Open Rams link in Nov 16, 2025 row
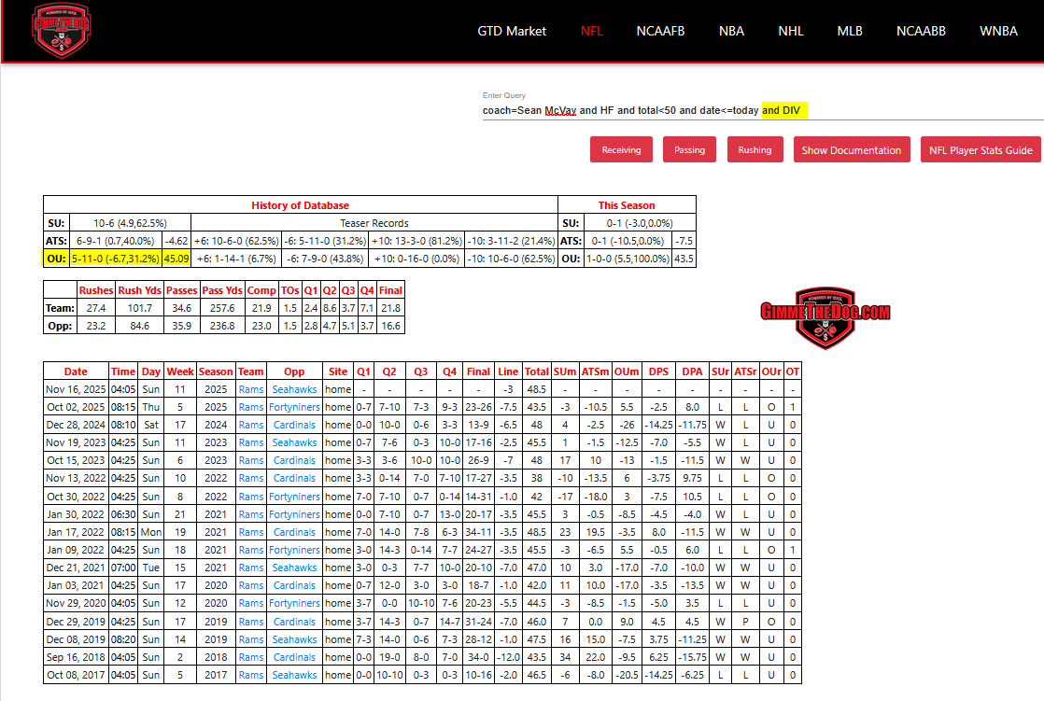Viewport: 1044px width, 701px height. point(251,389)
